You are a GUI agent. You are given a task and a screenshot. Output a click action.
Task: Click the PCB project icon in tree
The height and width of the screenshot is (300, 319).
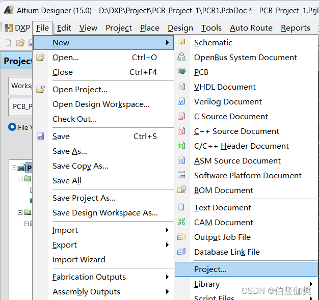click(21, 168)
